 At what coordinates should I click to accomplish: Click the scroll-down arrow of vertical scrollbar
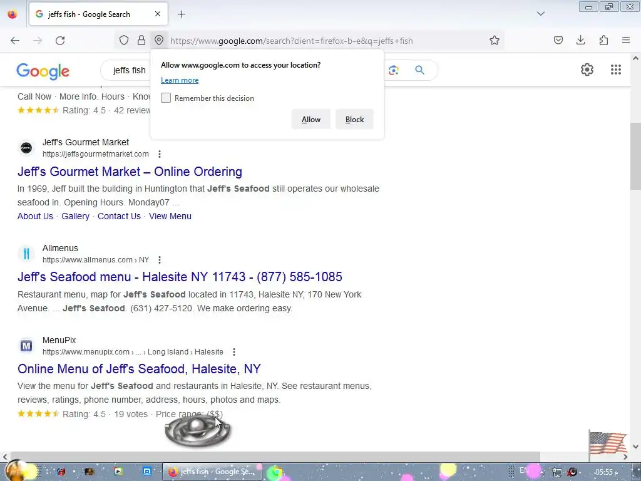[x=636, y=447]
